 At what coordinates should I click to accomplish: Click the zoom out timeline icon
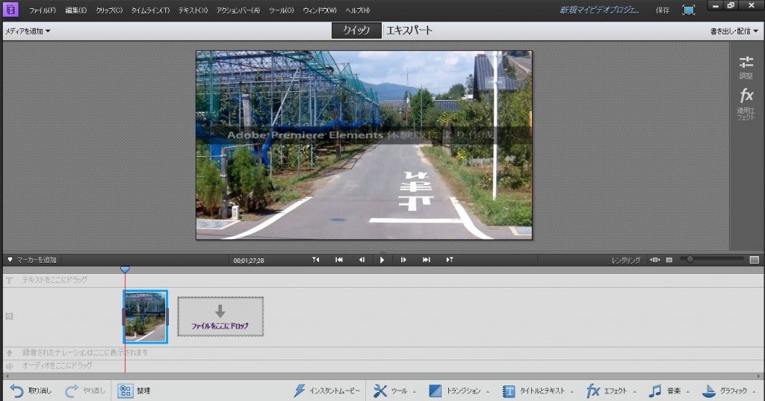point(669,260)
